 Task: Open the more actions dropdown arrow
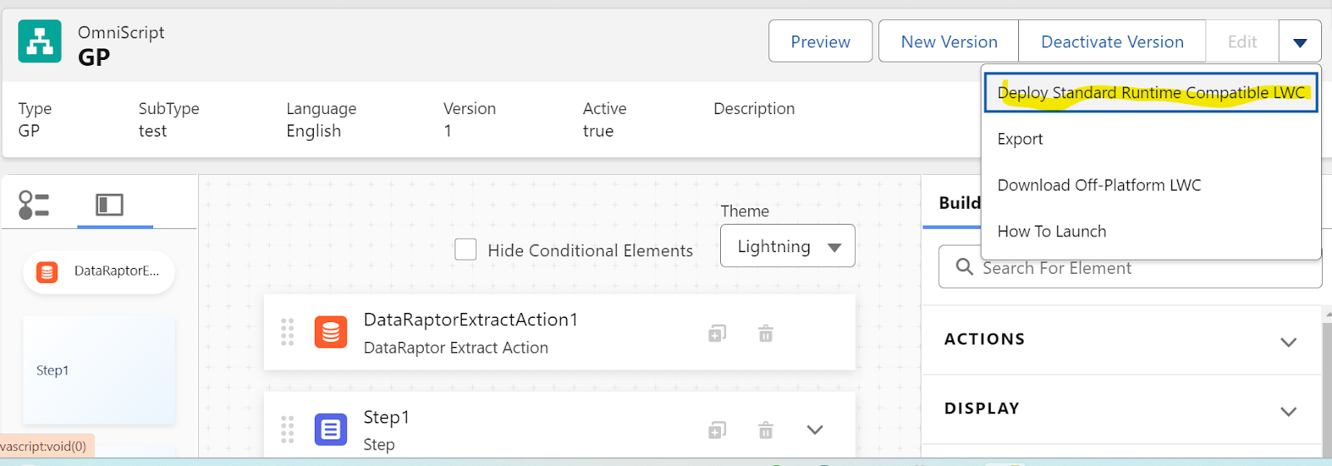[x=1300, y=42]
